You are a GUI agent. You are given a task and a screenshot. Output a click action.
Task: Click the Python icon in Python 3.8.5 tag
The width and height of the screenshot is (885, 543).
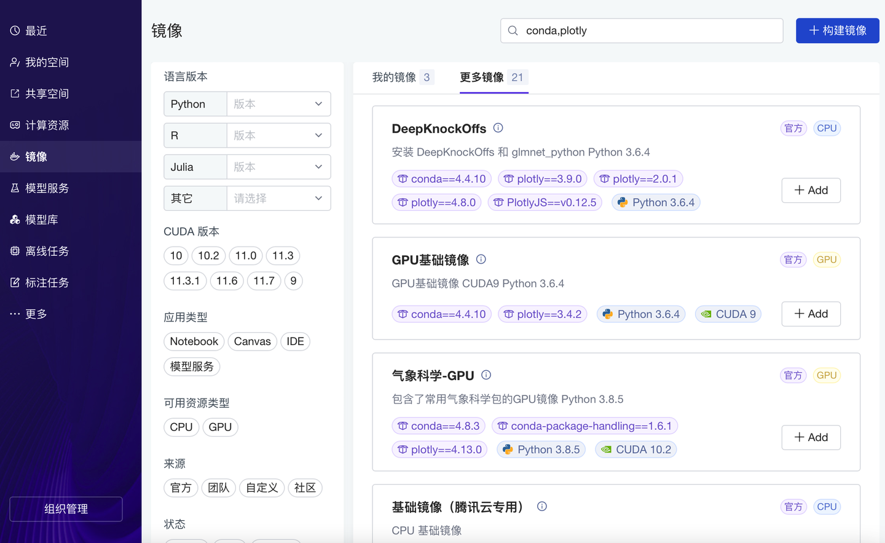[x=508, y=450]
